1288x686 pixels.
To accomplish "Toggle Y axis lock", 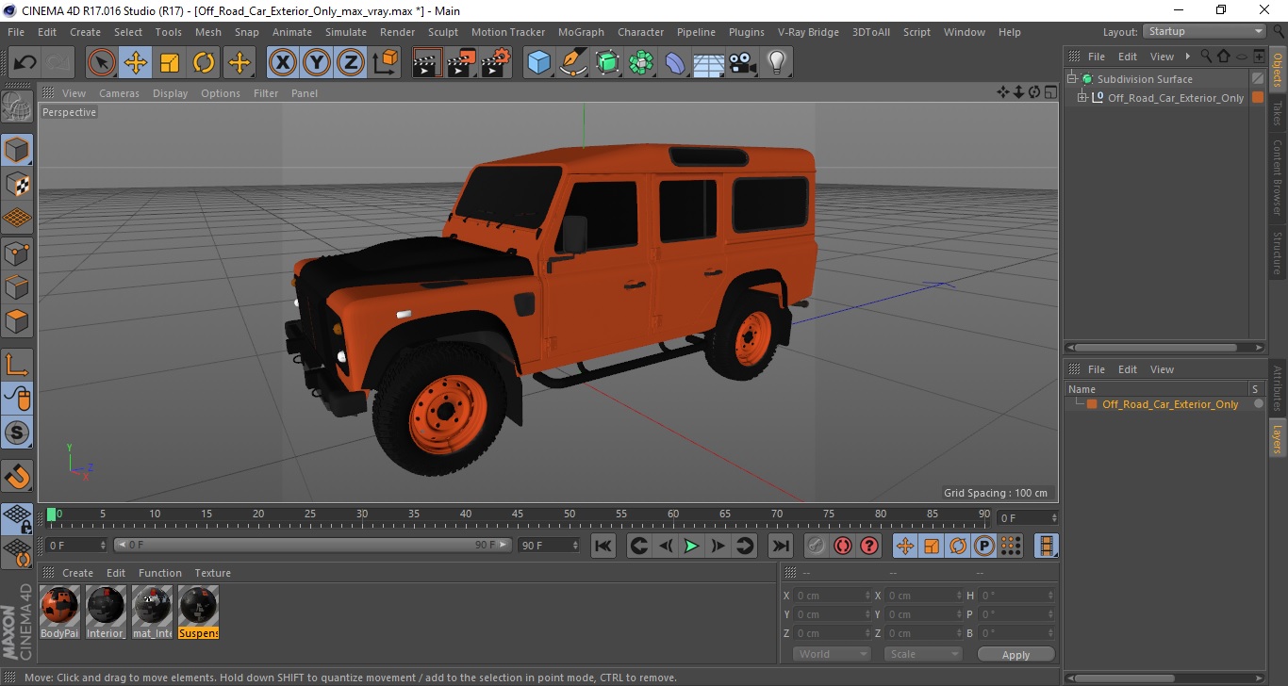I will (317, 63).
